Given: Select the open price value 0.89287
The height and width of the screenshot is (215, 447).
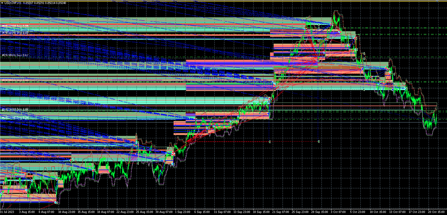Looking at the screenshot, I should (x=29, y=3).
